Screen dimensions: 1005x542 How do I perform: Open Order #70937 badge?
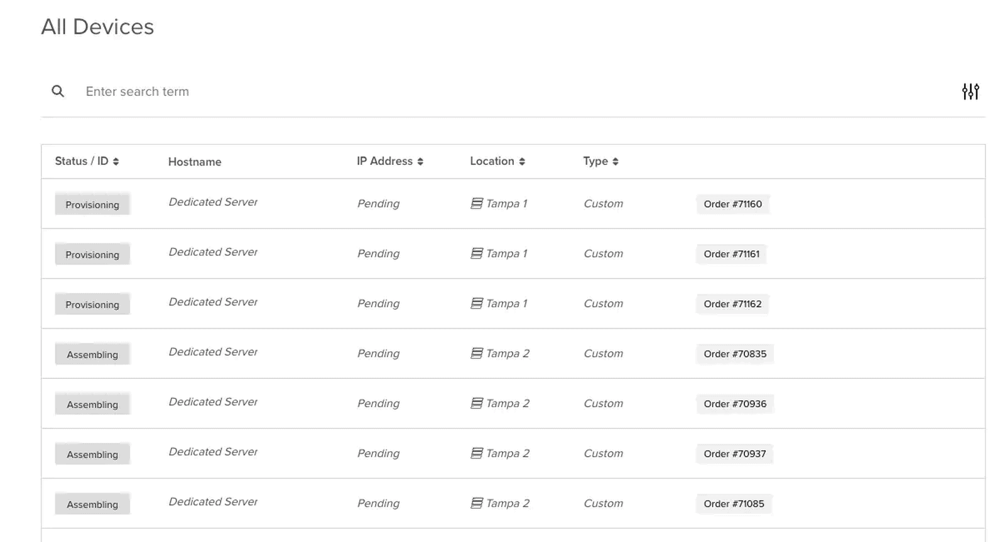click(734, 454)
